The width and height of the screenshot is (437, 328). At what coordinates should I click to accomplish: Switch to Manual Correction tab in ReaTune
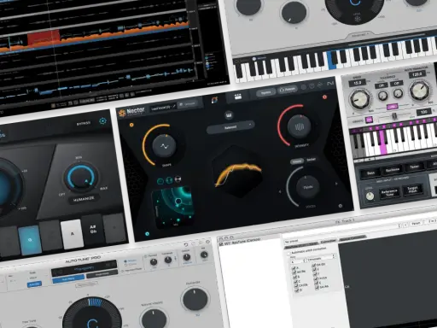click(353, 237)
